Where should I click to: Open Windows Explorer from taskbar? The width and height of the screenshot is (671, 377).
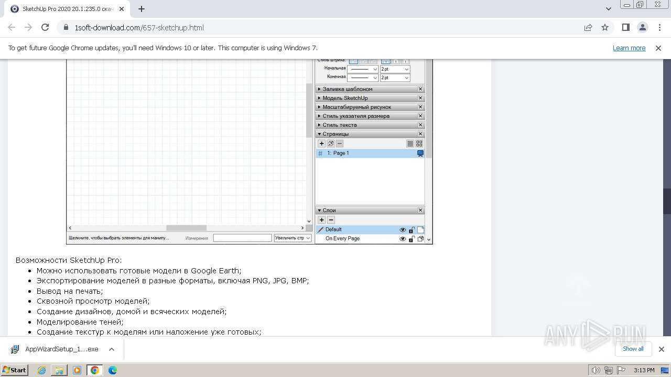click(59, 370)
